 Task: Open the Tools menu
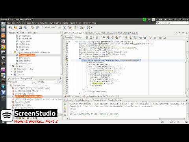(79, 23)
